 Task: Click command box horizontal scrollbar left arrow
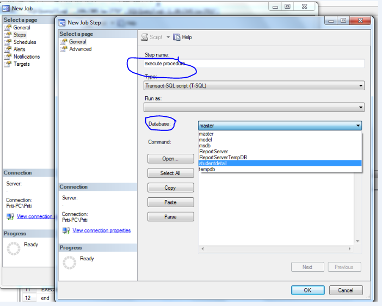click(202, 248)
